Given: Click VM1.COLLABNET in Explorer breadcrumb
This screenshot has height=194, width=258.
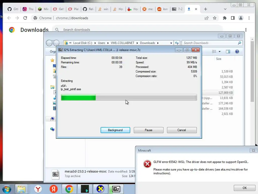Looking at the screenshot, I should click(122, 43).
